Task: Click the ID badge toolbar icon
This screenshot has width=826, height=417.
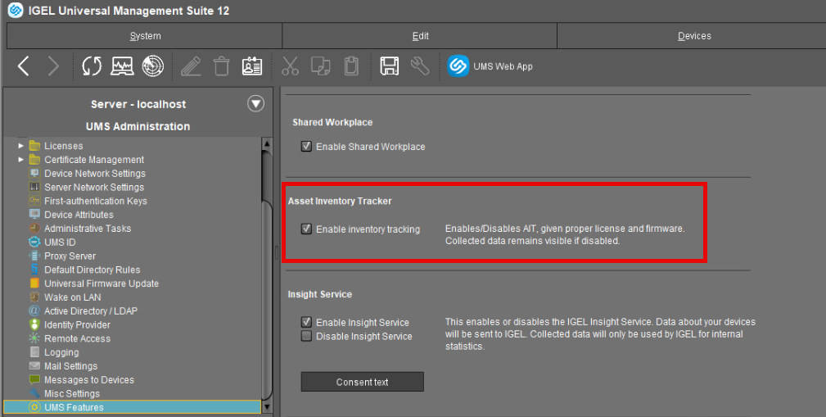Action: [252, 66]
